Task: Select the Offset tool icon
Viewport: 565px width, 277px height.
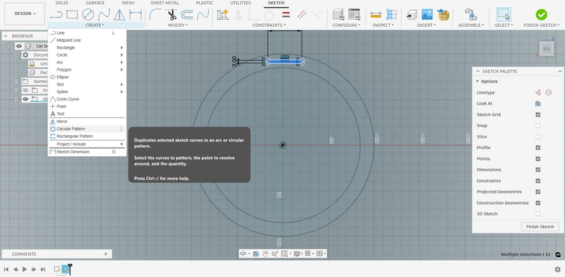Action: (x=186, y=15)
